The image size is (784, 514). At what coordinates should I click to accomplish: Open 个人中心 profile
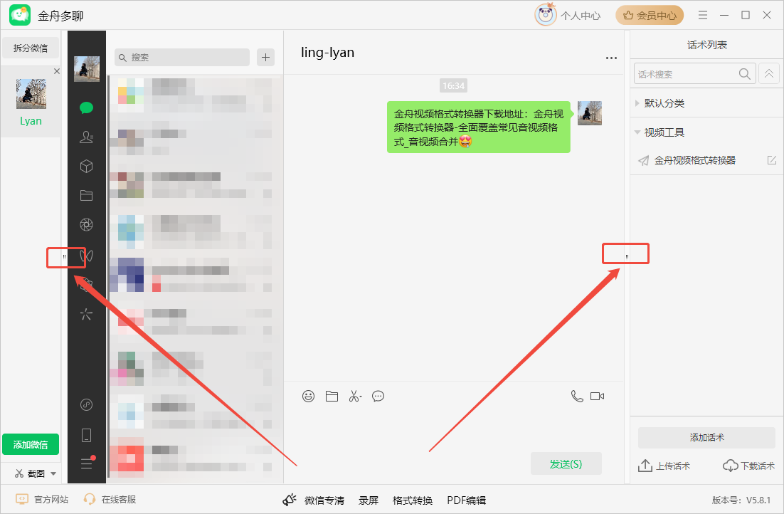pos(568,16)
